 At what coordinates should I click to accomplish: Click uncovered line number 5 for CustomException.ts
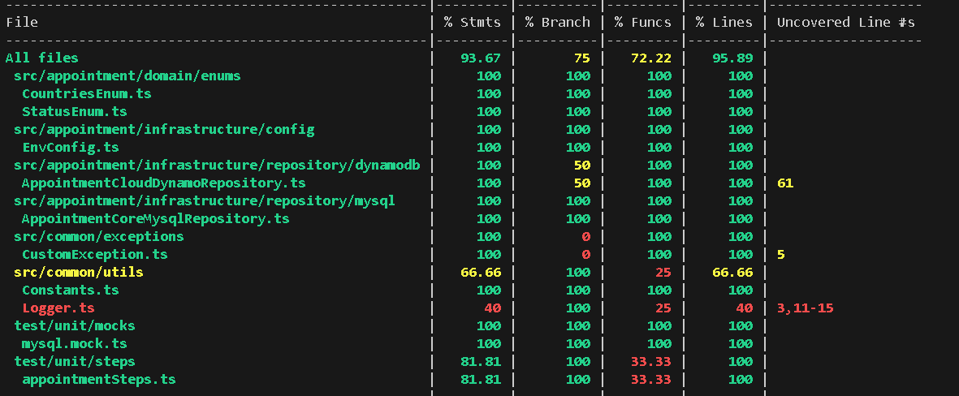(781, 254)
